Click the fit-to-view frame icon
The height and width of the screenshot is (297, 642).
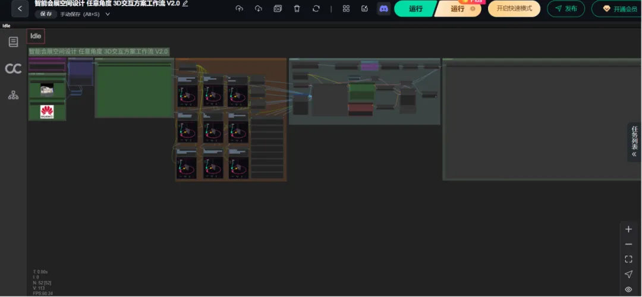point(628,259)
